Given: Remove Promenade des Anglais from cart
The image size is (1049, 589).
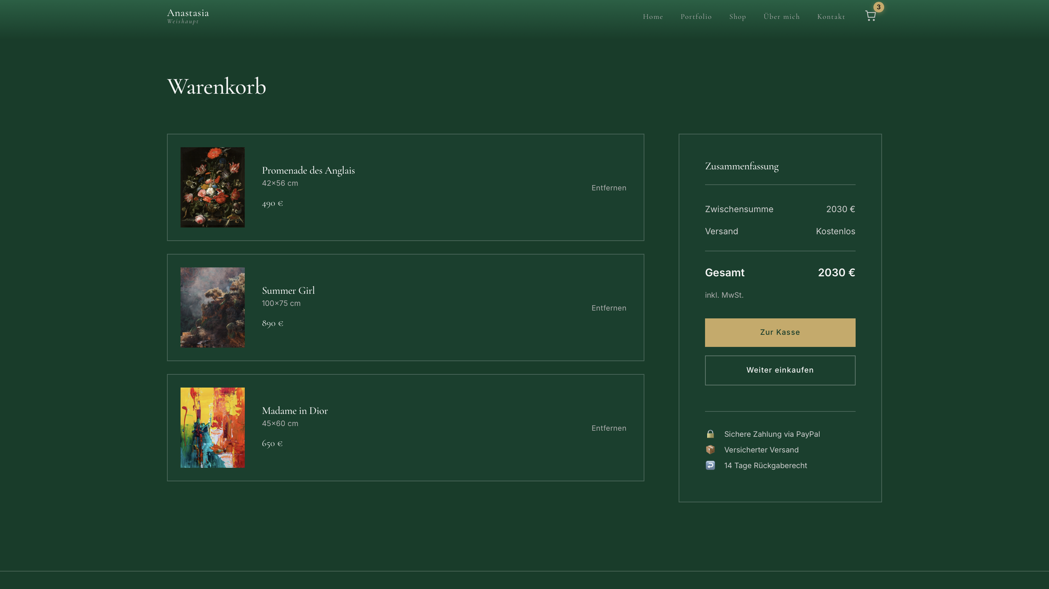Looking at the screenshot, I should click(x=608, y=188).
